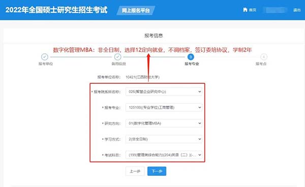Click the 报考专业 step label

pos(192,64)
